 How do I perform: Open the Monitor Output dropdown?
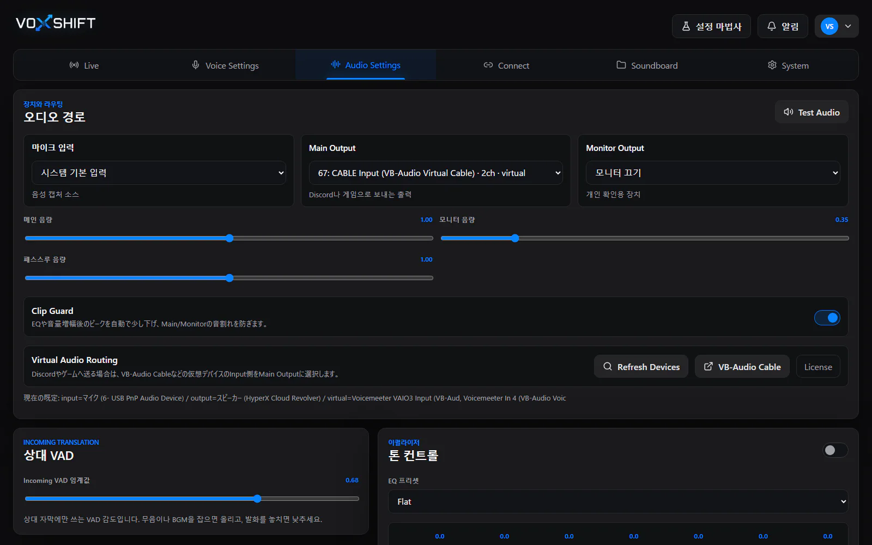coord(713,173)
